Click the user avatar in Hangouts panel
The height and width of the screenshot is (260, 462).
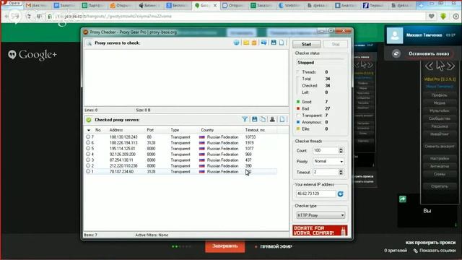point(395,35)
